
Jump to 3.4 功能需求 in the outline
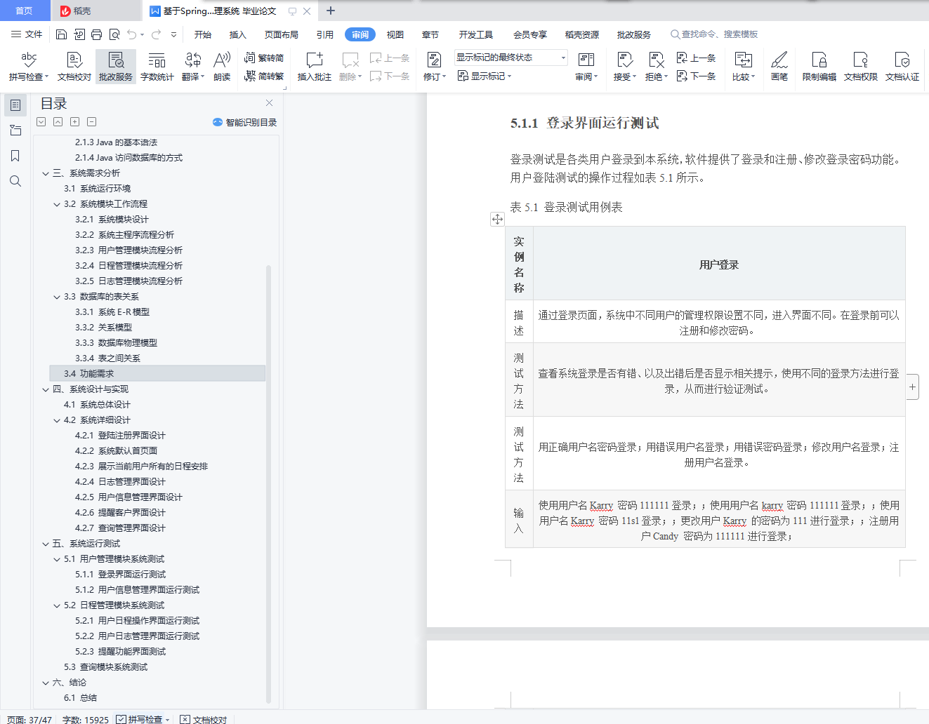157,374
